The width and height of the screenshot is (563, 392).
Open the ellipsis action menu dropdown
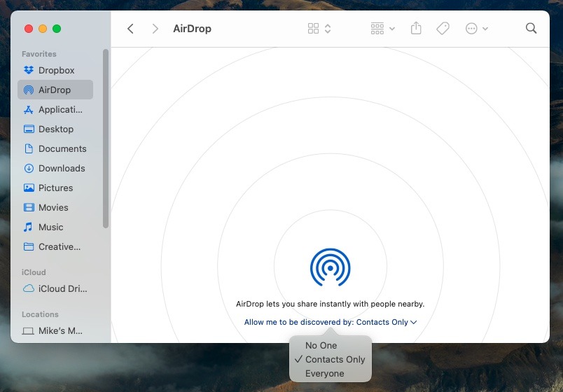pyautogui.click(x=476, y=29)
